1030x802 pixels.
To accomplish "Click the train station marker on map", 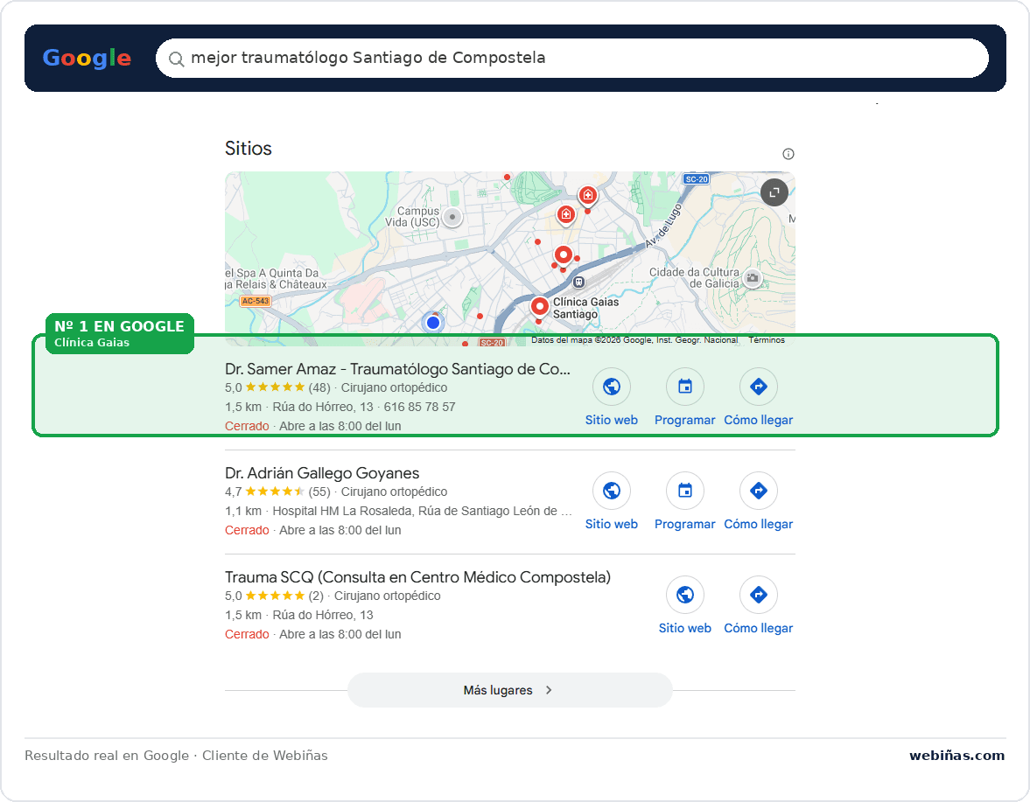I will coord(578,282).
